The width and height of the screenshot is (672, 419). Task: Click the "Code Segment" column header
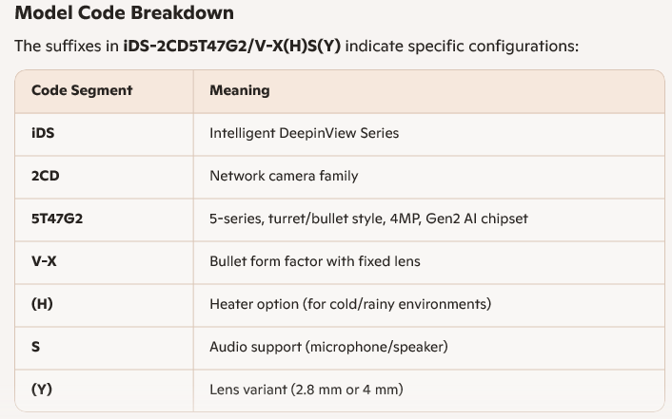click(x=82, y=91)
